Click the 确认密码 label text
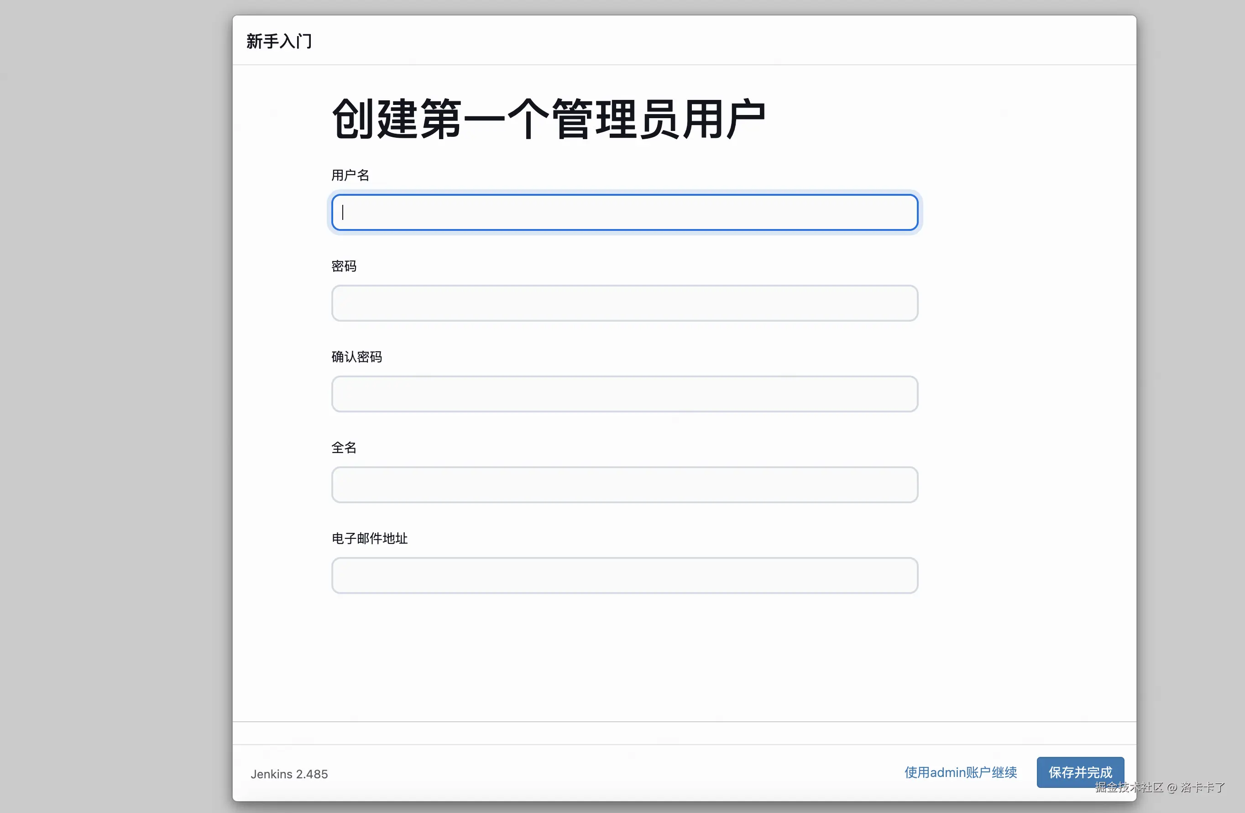The width and height of the screenshot is (1245, 813). pos(356,357)
